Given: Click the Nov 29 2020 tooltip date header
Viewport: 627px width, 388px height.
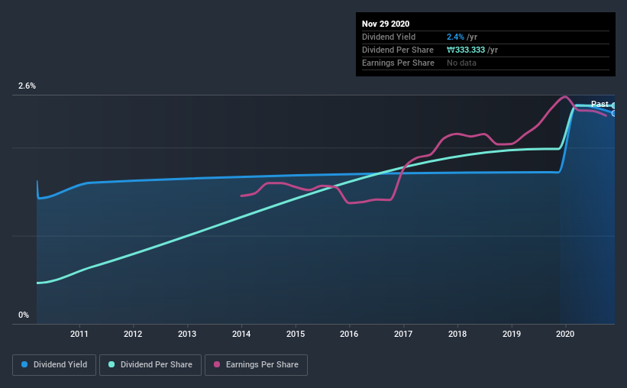Looking at the screenshot, I should click(x=386, y=24).
